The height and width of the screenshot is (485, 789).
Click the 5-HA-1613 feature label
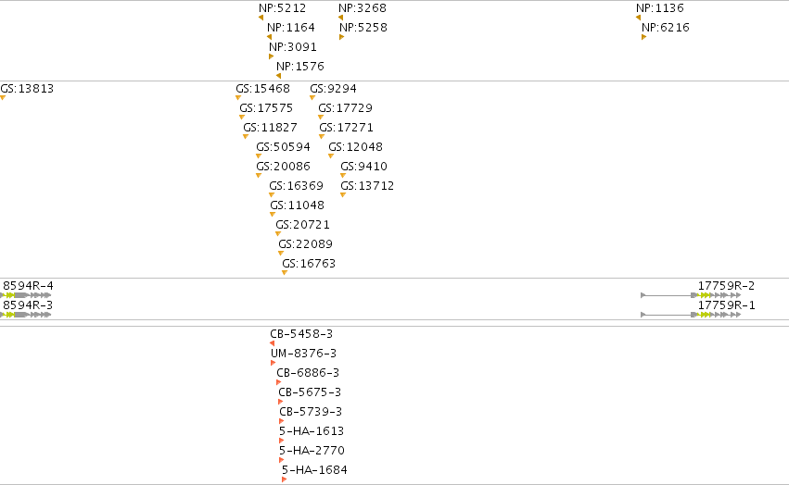[x=312, y=431]
